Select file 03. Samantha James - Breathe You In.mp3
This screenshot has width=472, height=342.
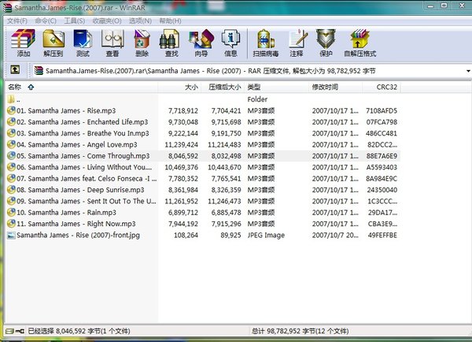[x=83, y=133]
